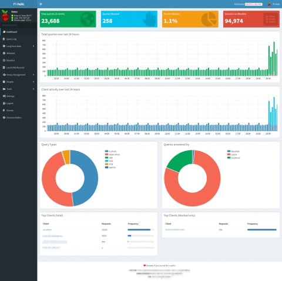Expand Long-term data submenu arrow

[x=33, y=46]
